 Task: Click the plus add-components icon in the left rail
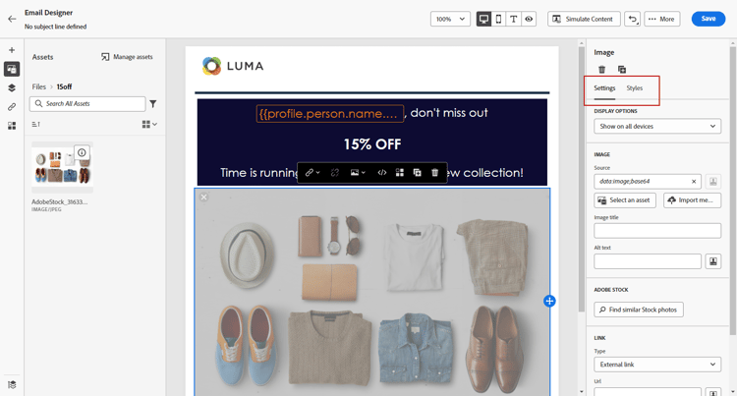[12, 50]
